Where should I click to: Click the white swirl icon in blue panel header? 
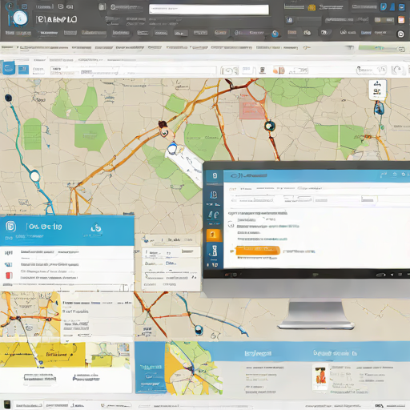(x=96, y=228)
